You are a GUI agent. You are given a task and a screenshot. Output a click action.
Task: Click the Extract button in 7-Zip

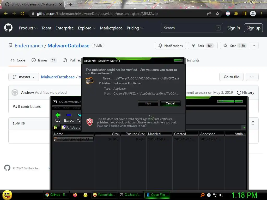[69, 117]
